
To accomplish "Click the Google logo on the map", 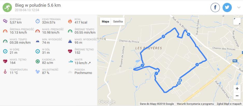I will click(x=107, y=102).
